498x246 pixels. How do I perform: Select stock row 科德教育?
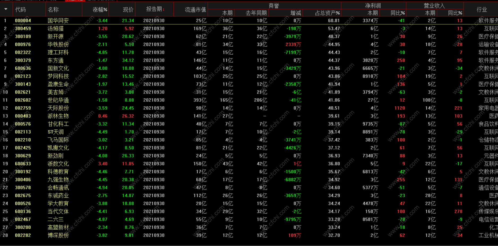(x=249, y=172)
